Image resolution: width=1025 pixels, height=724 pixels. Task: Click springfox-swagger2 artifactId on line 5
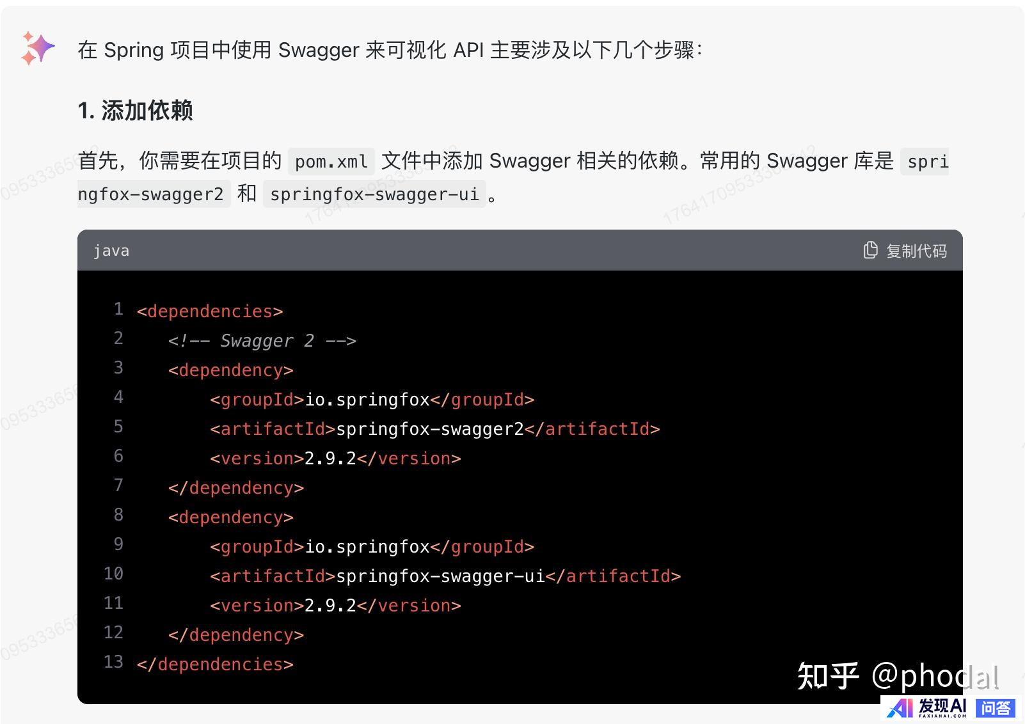[x=430, y=429]
